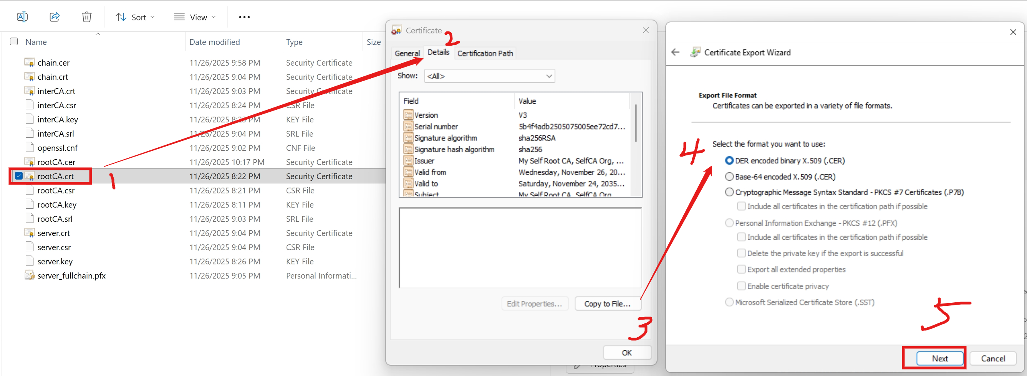1027x376 pixels.
Task: Uncheck the rootCA.crt row checkbox
Action: 18,176
